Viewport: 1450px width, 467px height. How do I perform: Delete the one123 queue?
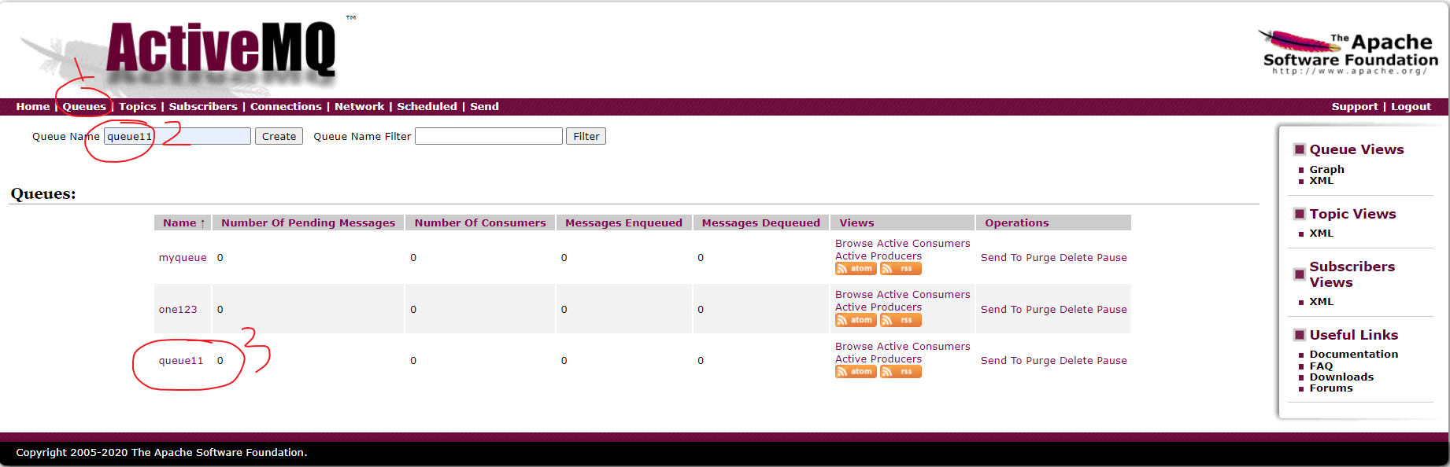[1076, 309]
